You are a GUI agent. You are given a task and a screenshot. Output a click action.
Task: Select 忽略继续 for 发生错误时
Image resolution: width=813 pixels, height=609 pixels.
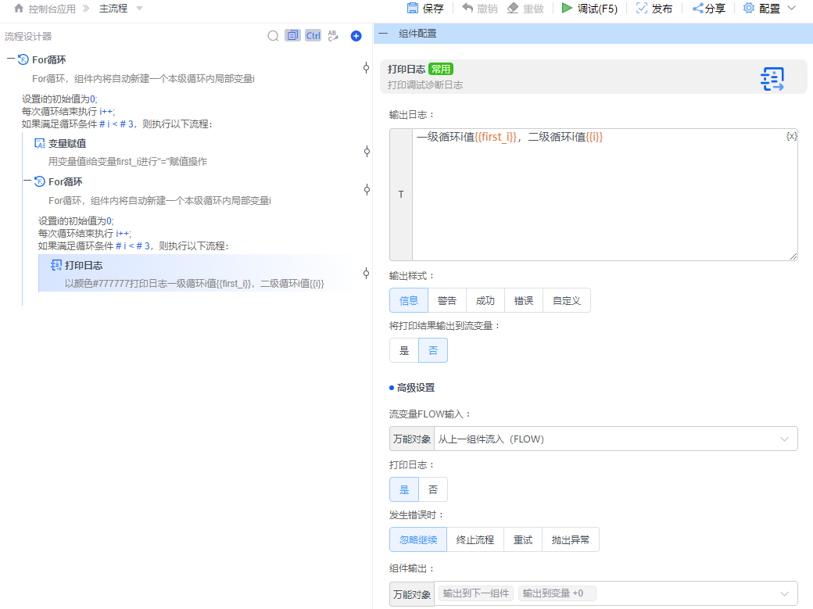tap(418, 539)
